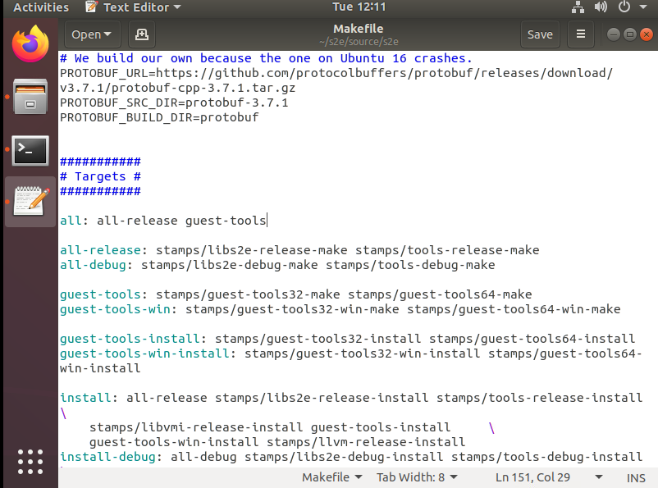Click the 'install:' target line
Screen dimensions: 658x488
pyautogui.click(x=351, y=398)
